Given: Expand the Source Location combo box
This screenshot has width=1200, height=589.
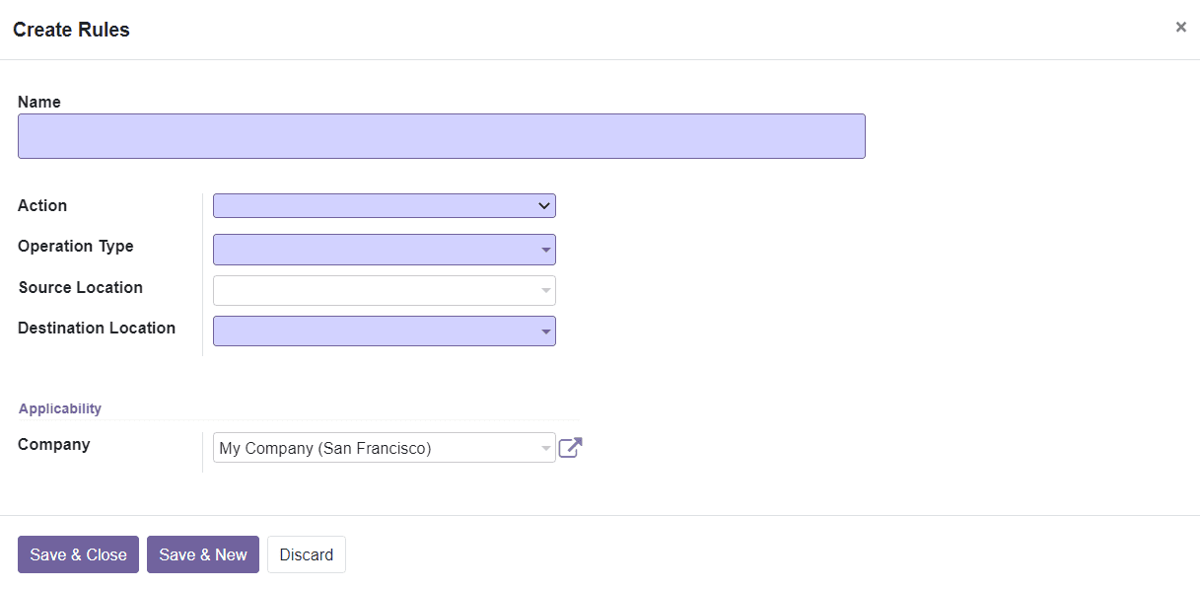Looking at the screenshot, I should [x=385, y=290].
